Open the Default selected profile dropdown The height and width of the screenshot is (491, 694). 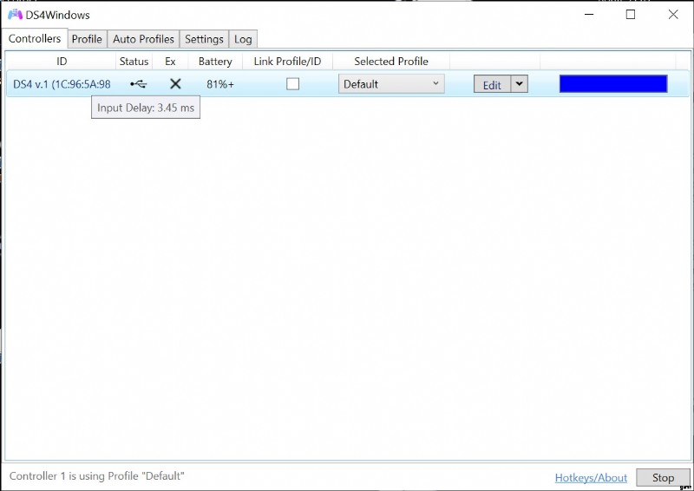pos(391,84)
